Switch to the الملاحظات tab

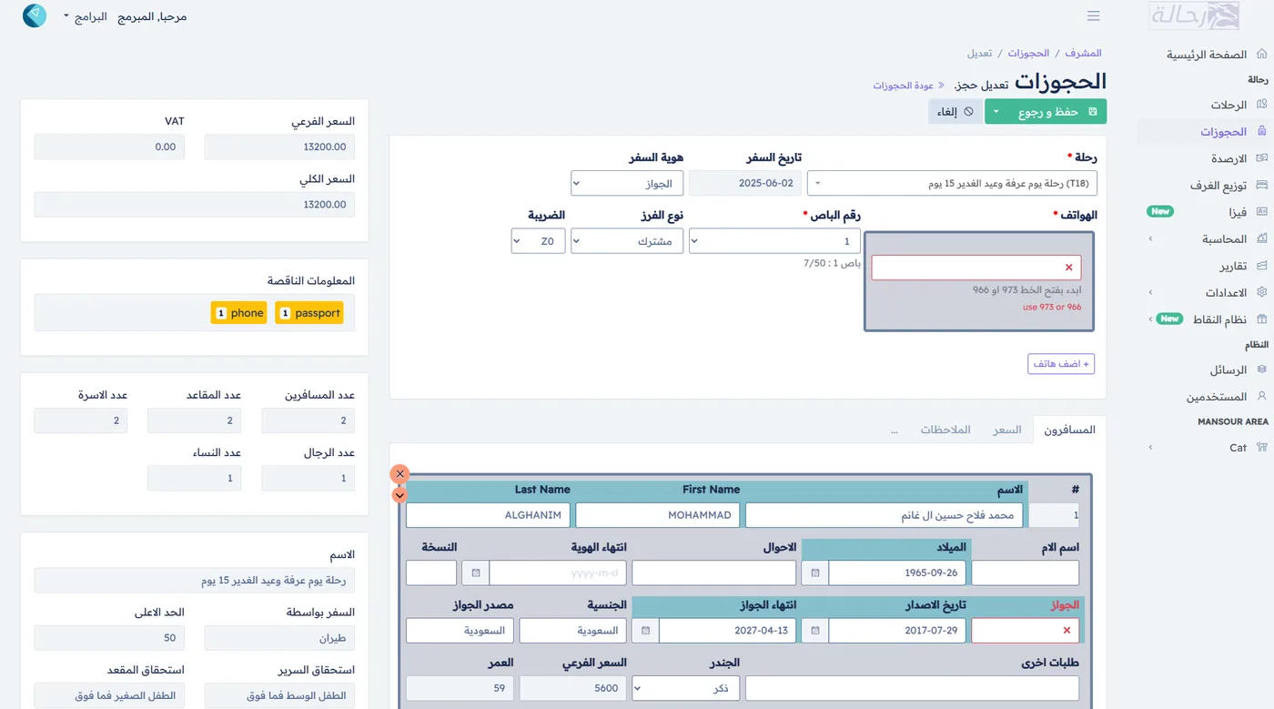point(945,430)
